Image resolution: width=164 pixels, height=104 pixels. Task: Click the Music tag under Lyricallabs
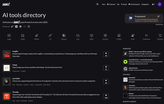[32, 85]
